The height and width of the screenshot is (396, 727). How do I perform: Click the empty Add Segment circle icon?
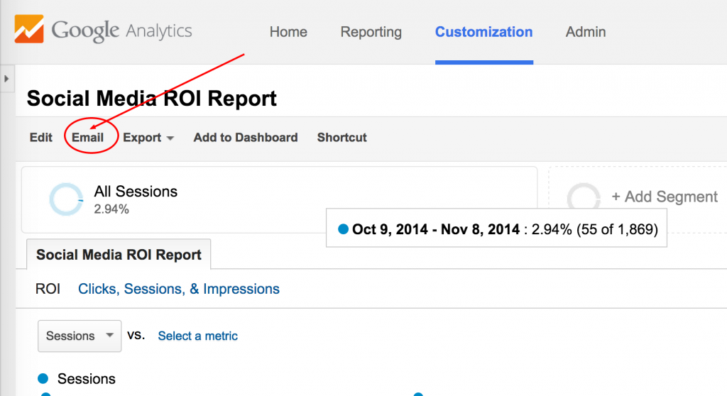pyautogui.click(x=584, y=198)
